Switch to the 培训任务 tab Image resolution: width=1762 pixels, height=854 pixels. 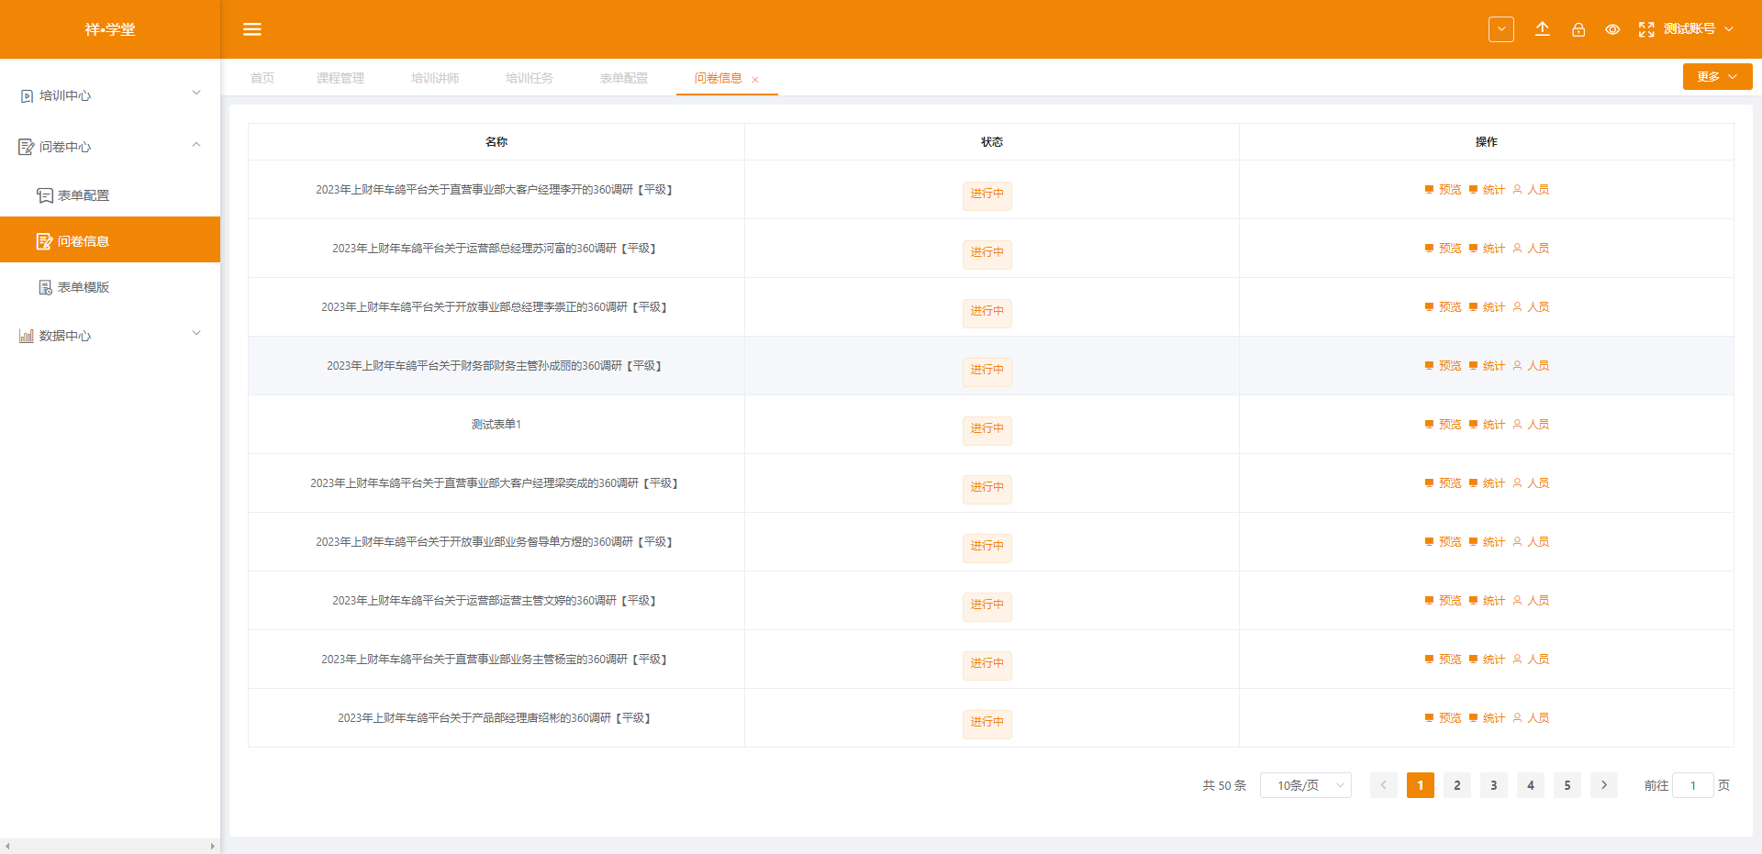[530, 78]
